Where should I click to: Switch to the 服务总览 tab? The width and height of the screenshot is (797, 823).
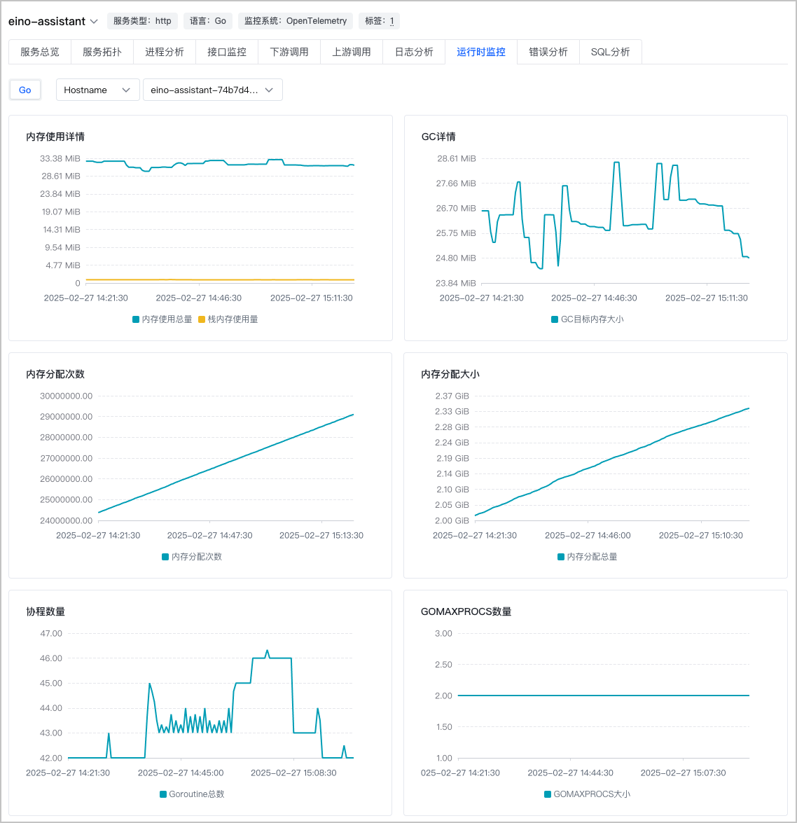[x=40, y=52]
